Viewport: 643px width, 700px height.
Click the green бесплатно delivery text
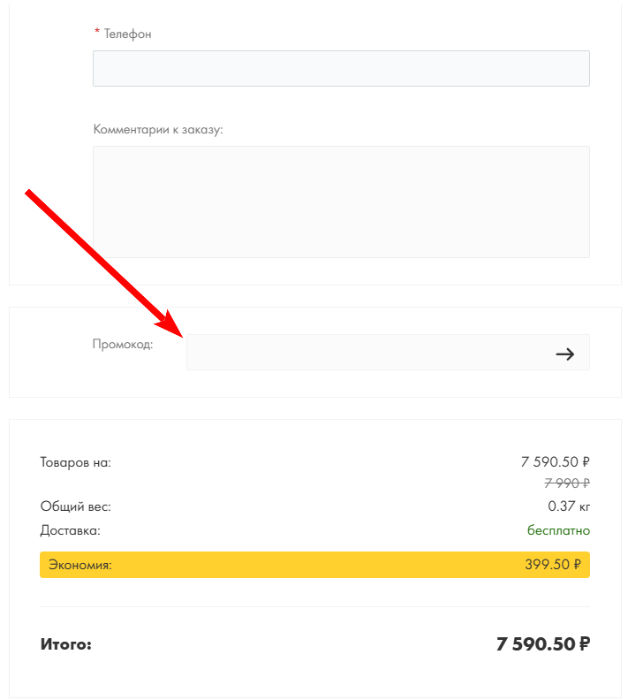point(558,530)
